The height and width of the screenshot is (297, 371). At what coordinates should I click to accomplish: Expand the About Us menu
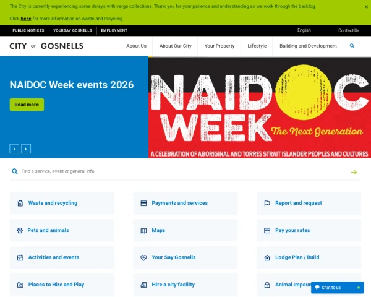click(x=136, y=46)
